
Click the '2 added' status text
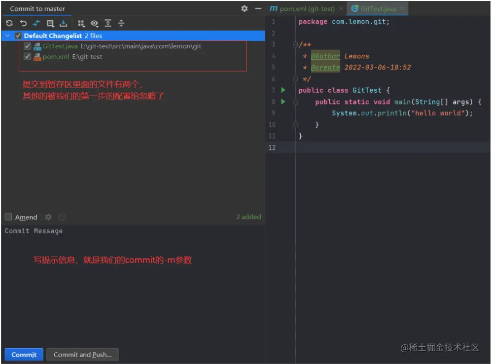[x=248, y=217]
